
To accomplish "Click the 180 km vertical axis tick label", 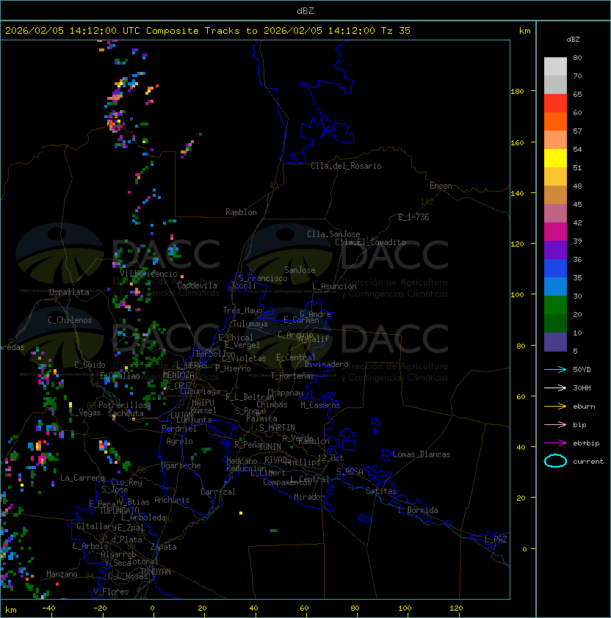I will pos(517,92).
